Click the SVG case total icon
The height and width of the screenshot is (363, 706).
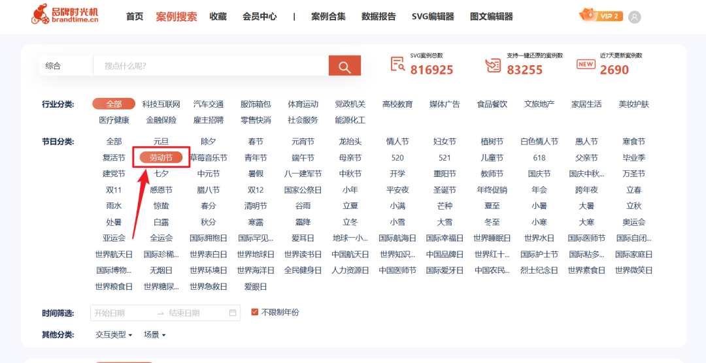[397, 65]
